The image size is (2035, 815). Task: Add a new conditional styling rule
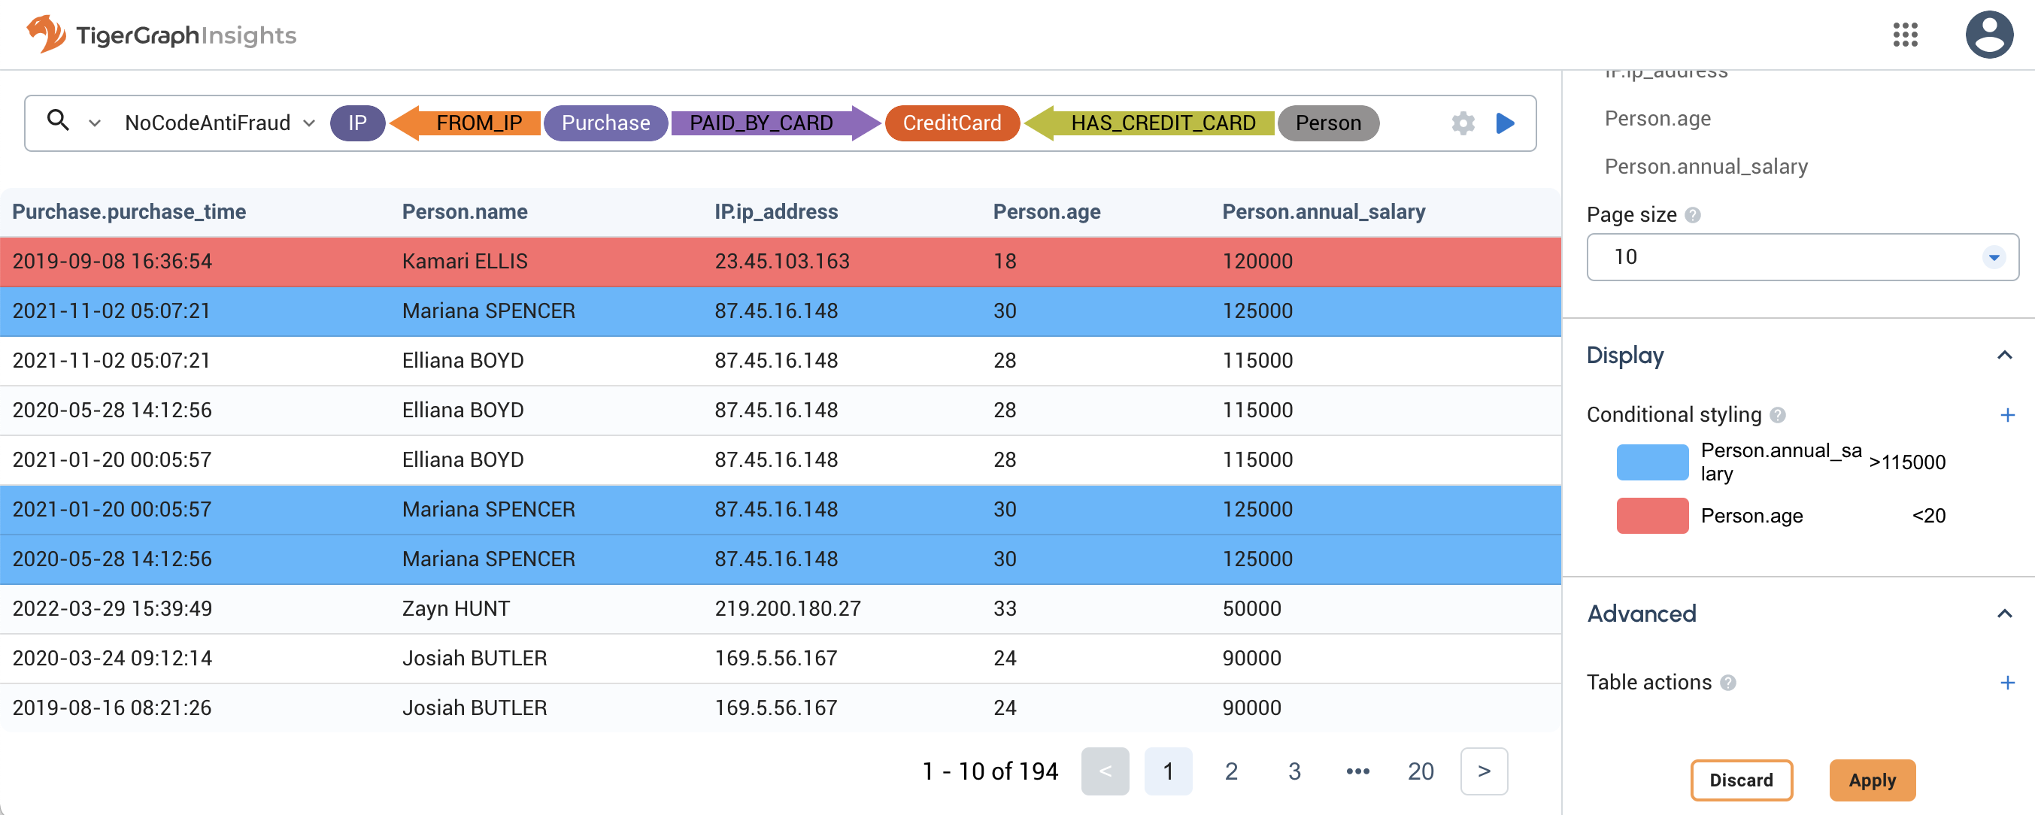coord(2009,414)
